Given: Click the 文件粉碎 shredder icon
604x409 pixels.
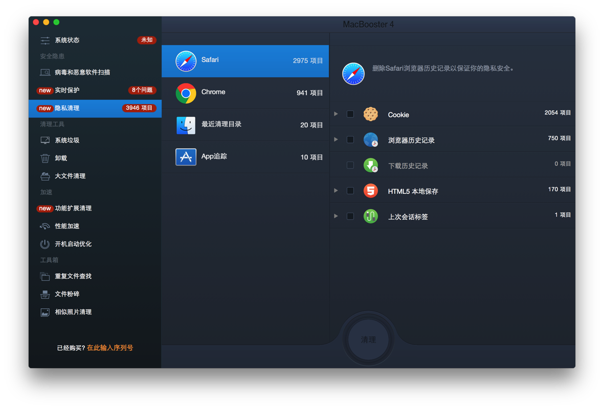Looking at the screenshot, I should (x=44, y=294).
